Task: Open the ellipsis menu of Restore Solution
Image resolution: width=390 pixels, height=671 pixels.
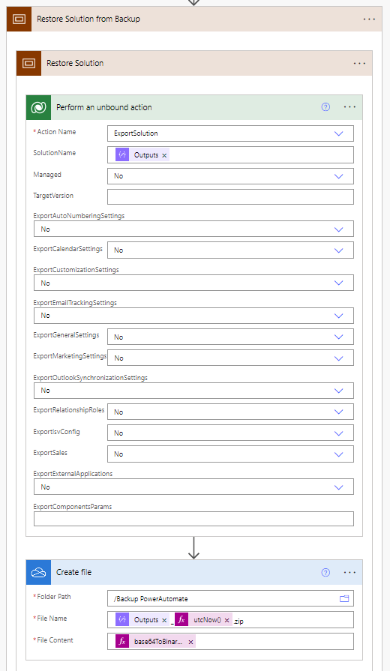Action: [359, 63]
